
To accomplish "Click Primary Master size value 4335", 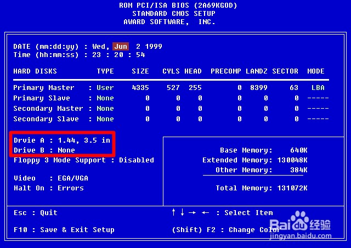I will coord(140,87).
